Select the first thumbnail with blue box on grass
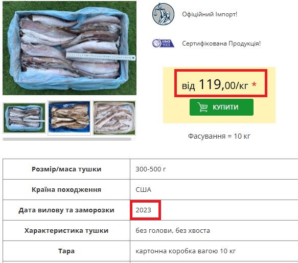 (24, 118)
